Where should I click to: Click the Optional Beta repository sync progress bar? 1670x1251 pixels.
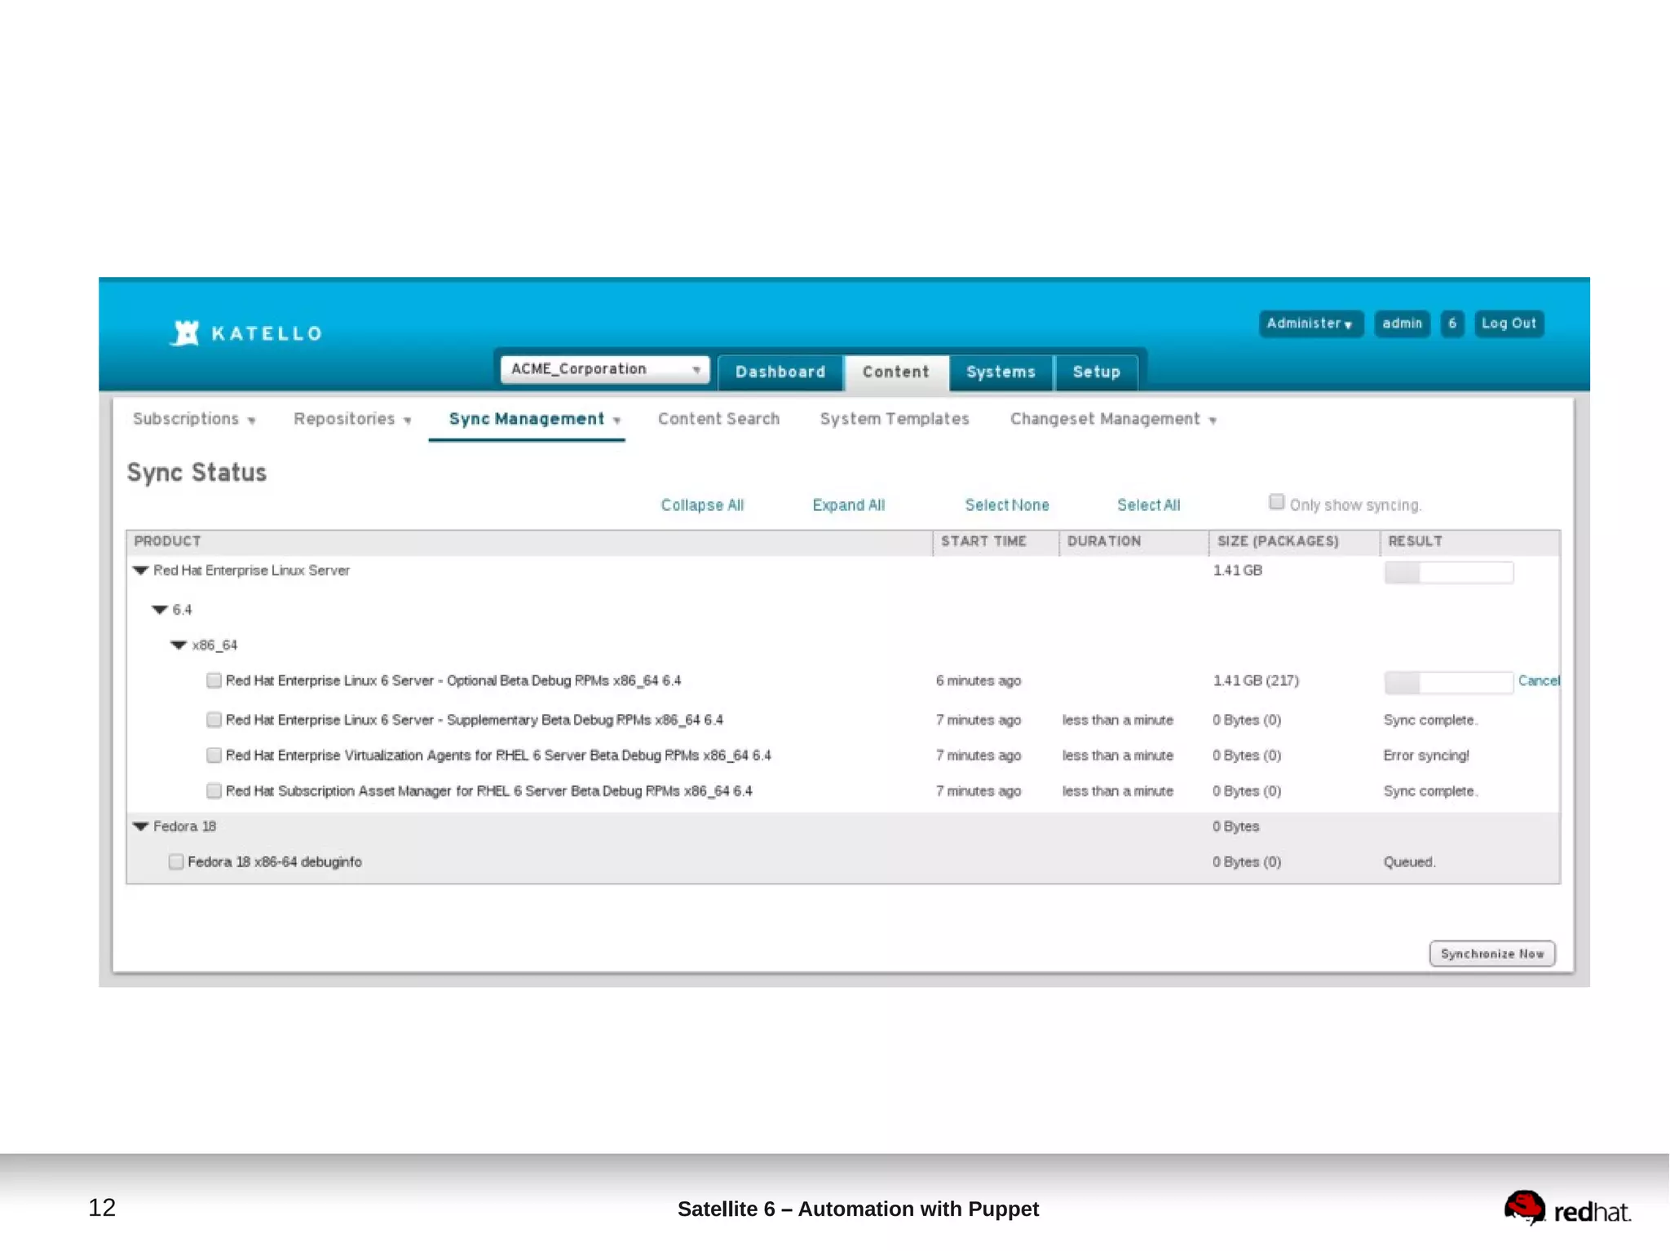coord(1448,682)
